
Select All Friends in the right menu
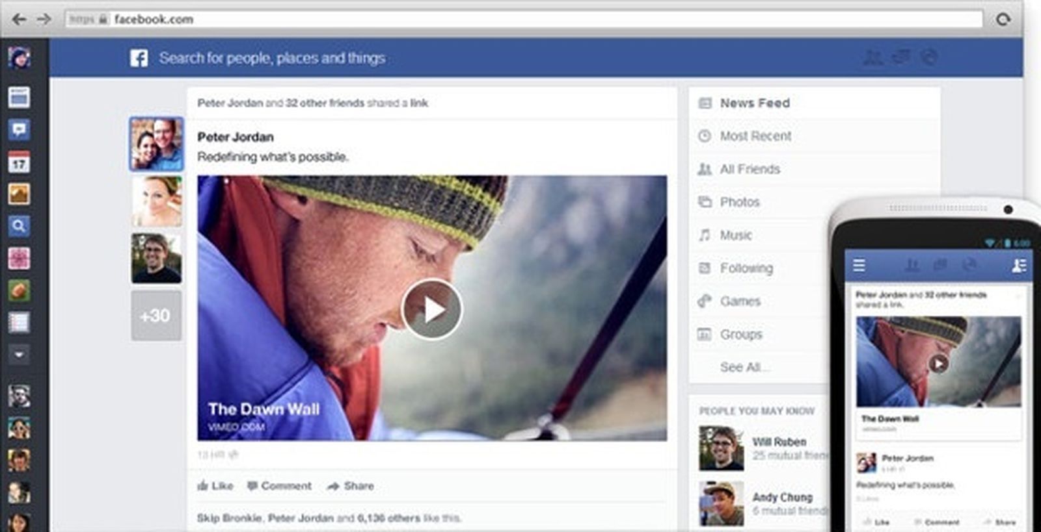tap(750, 170)
